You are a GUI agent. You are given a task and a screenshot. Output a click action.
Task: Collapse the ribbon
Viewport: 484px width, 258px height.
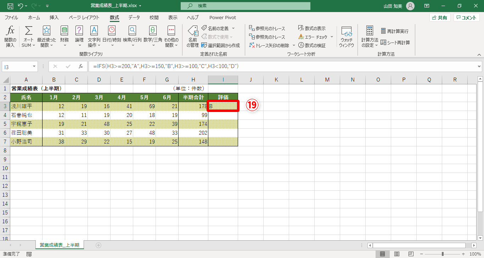pos(479,55)
